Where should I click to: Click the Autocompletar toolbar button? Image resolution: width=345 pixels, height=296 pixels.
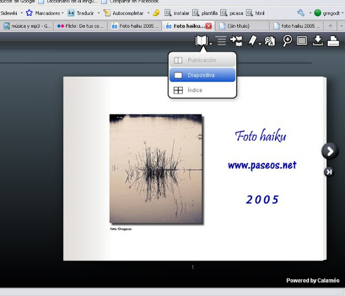click(x=123, y=13)
